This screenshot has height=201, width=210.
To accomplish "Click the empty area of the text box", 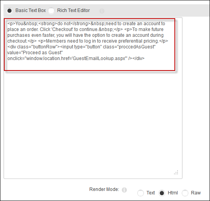I will (93, 121).
